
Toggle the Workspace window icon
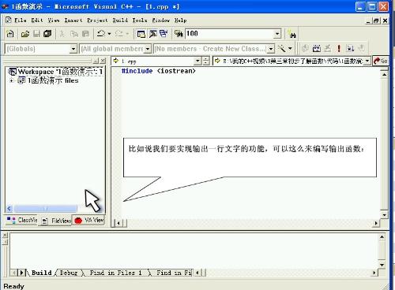(x=141, y=34)
